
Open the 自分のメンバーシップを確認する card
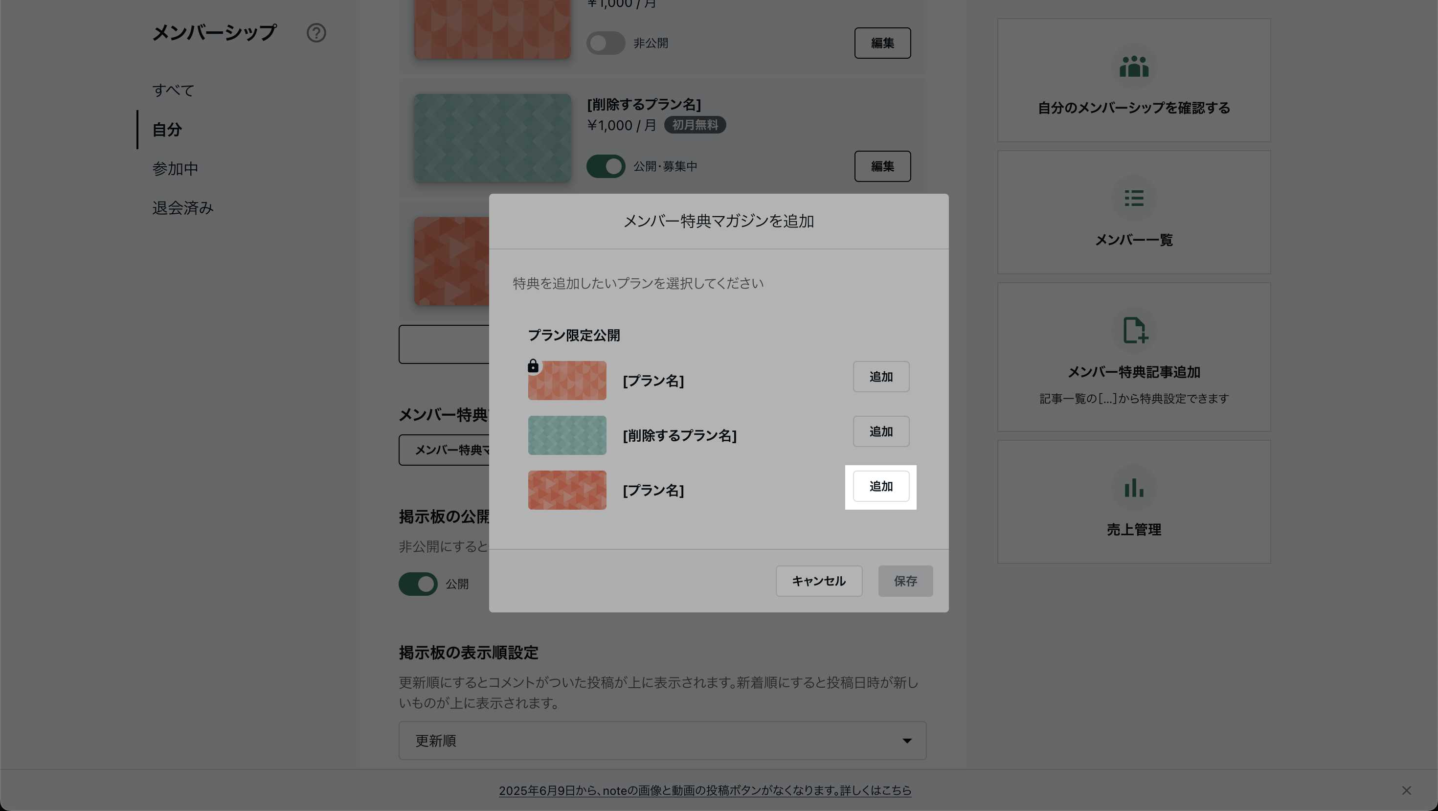(1134, 80)
